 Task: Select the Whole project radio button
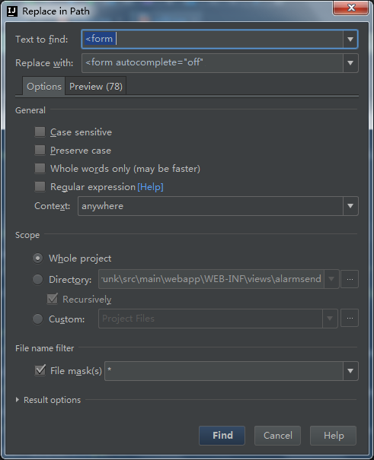37,259
